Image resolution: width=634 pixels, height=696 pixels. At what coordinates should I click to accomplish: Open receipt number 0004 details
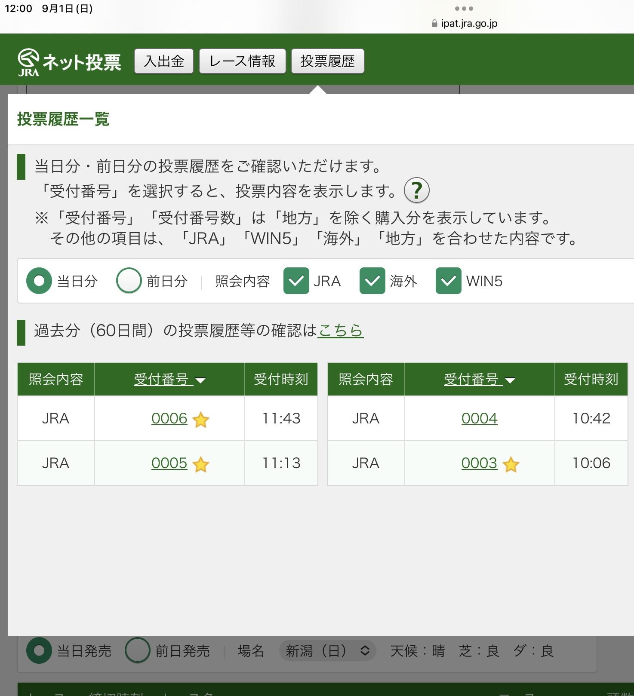479,418
